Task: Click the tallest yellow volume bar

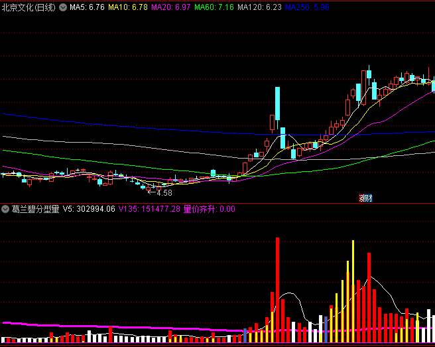Action: click(x=353, y=291)
